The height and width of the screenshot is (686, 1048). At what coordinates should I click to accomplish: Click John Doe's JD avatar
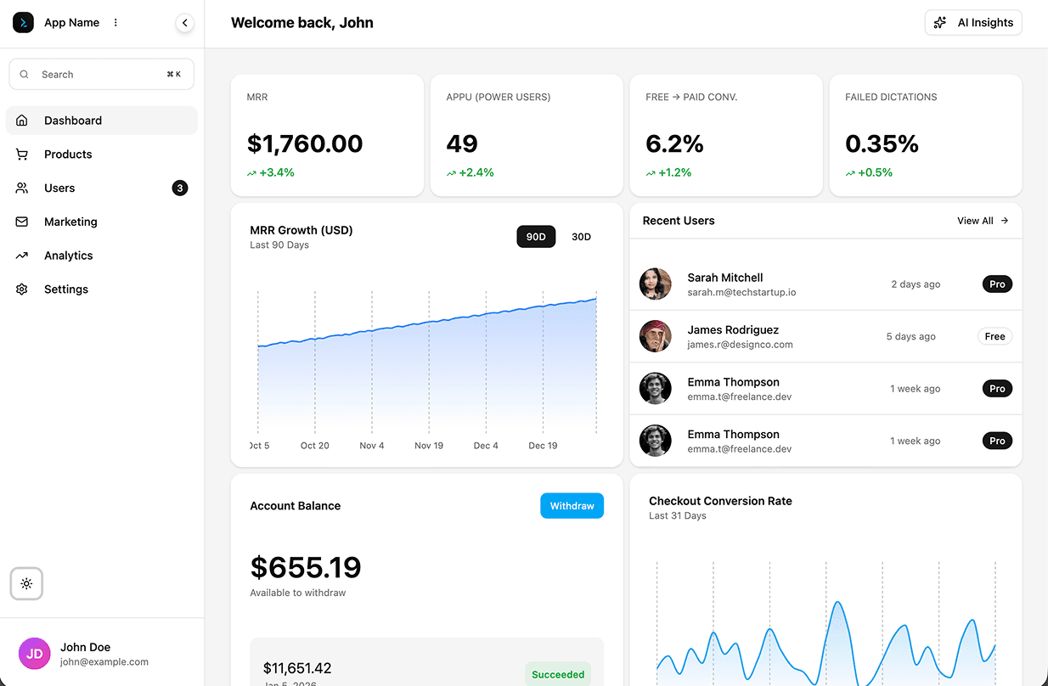point(34,654)
